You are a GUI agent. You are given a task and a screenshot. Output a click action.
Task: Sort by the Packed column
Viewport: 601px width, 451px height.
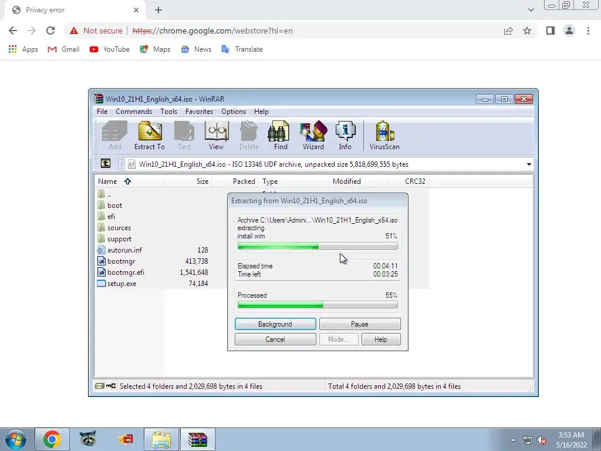[235, 181]
